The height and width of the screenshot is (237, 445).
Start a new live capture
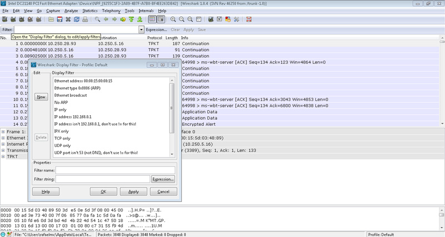pyautogui.click(x=22, y=19)
